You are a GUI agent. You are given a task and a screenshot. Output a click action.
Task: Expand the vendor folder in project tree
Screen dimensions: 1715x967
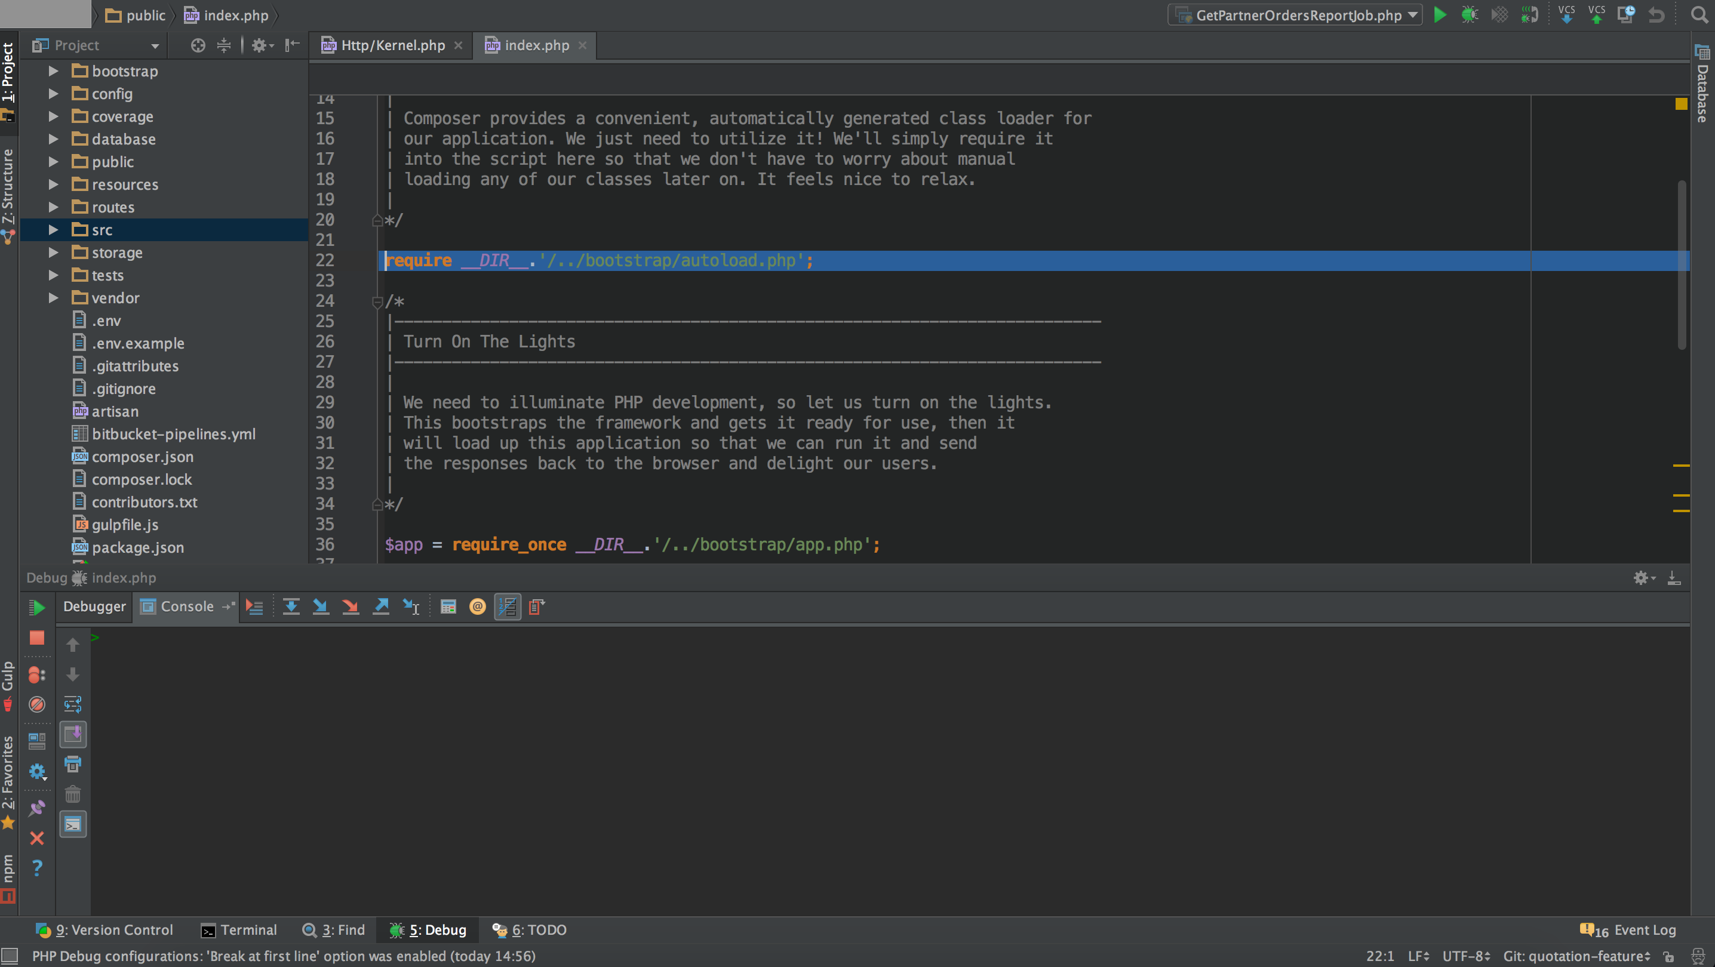53,298
